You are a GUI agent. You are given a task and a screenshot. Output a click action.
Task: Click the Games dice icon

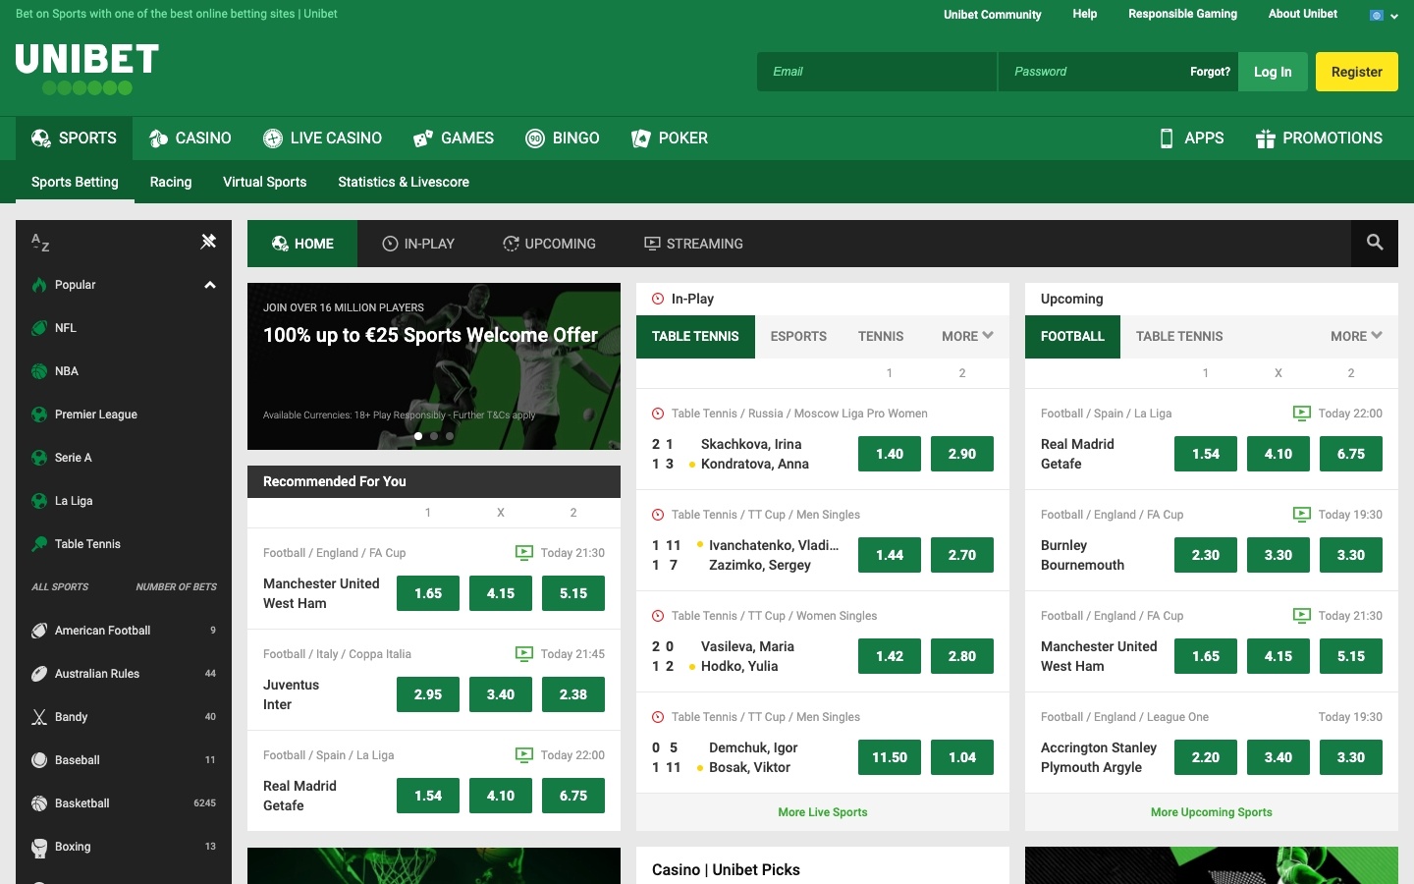423,138
